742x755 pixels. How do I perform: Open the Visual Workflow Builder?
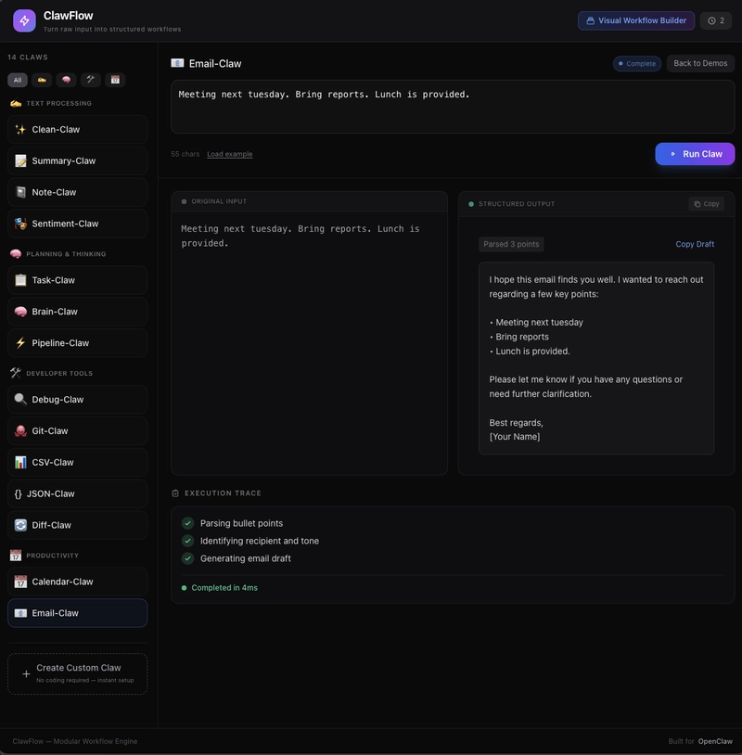click(636, 20)
